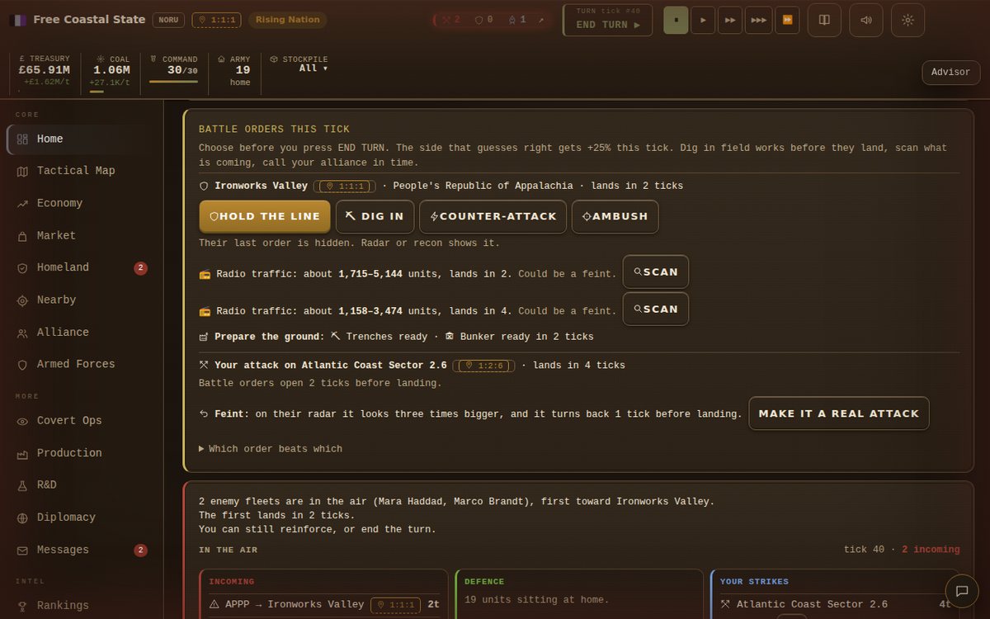Click the Diplomacy globe icon
This screenshot has width=990, height=619.
pos(22,517)
